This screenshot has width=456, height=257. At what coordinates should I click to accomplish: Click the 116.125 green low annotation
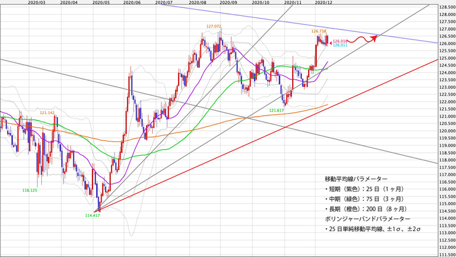(30, 190)
